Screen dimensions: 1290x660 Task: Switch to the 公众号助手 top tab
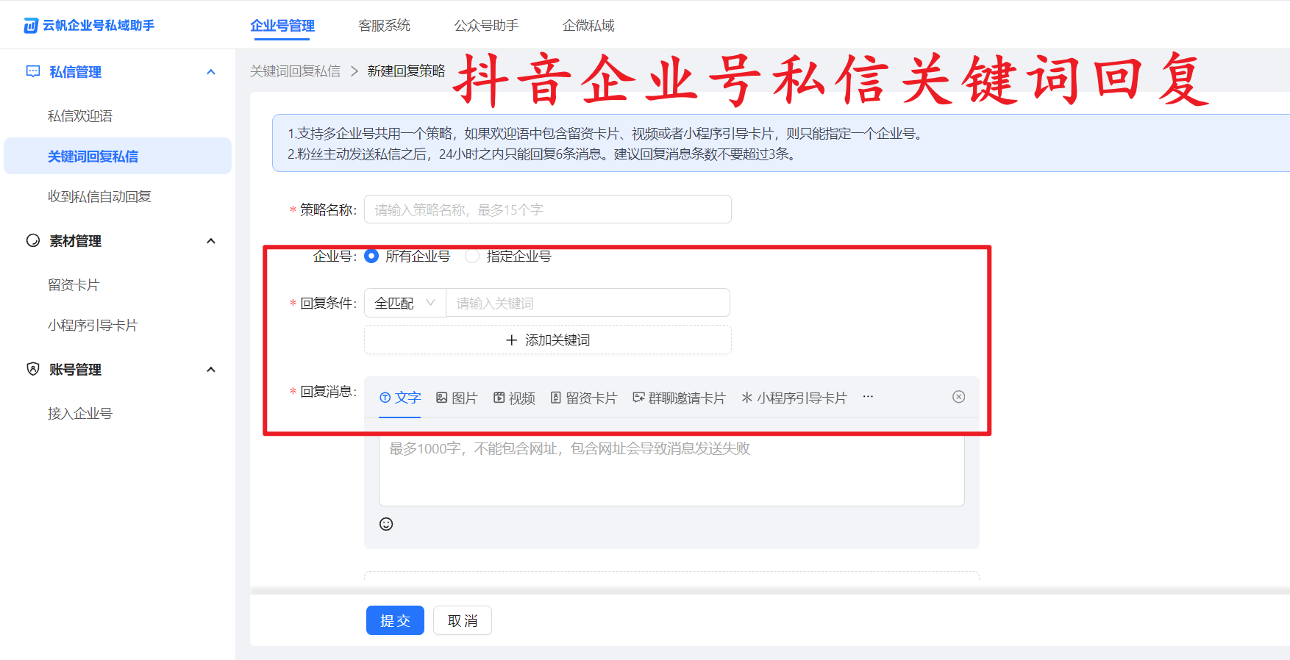[486, 26]
